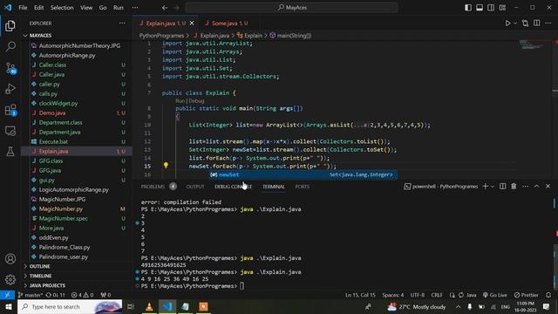Show more menu bar items ellipsis
558x314 pixels.
click(135, 8)
